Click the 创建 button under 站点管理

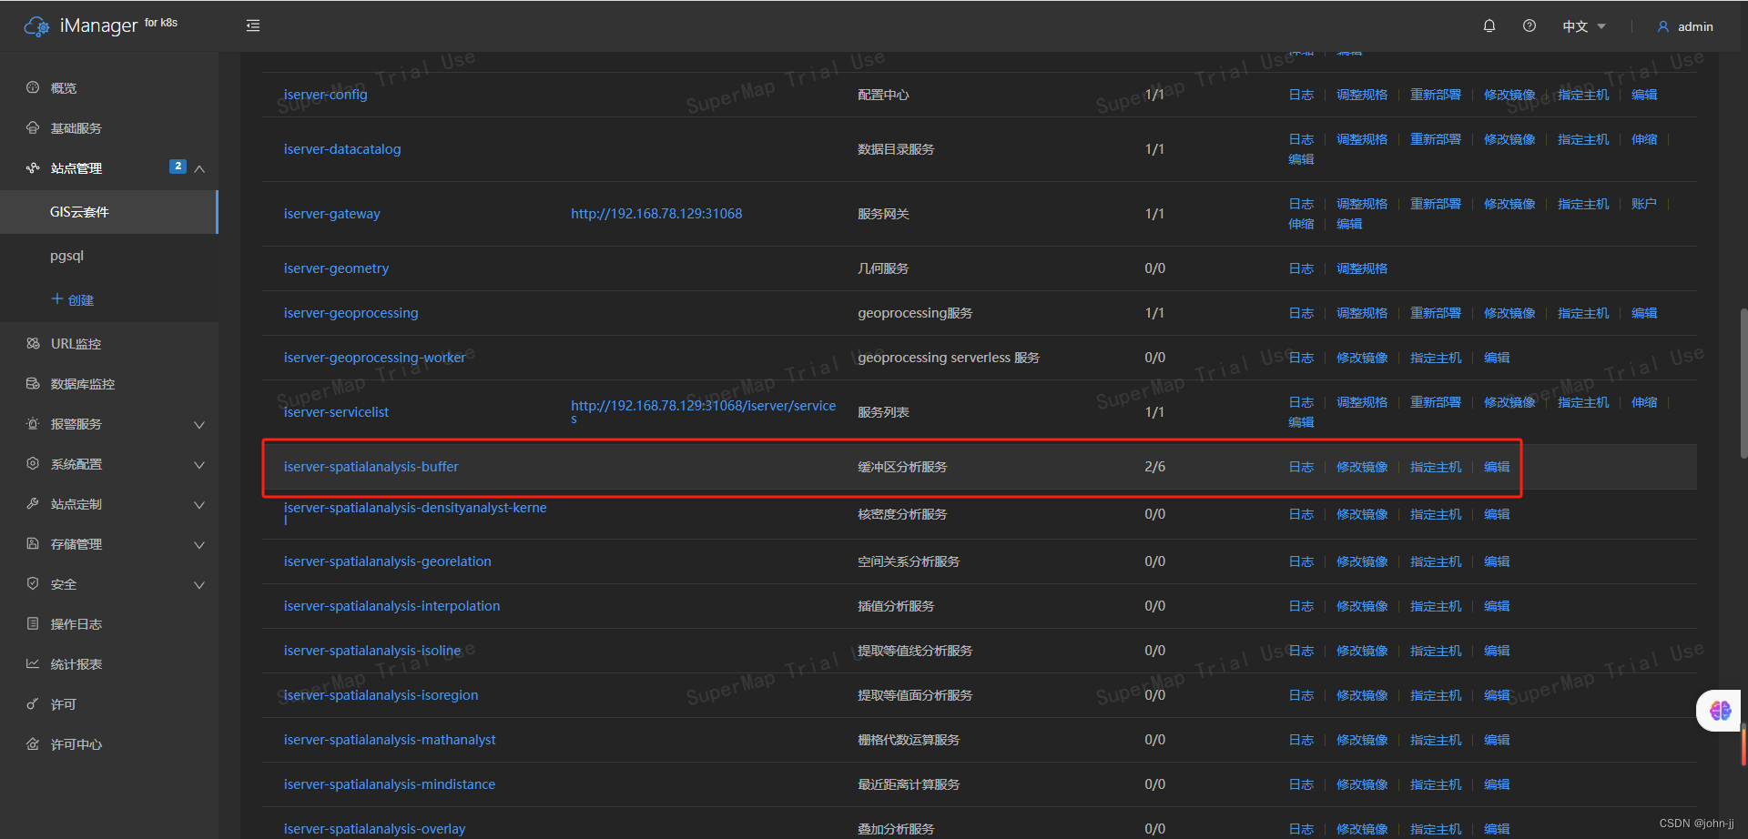[72, 299]
